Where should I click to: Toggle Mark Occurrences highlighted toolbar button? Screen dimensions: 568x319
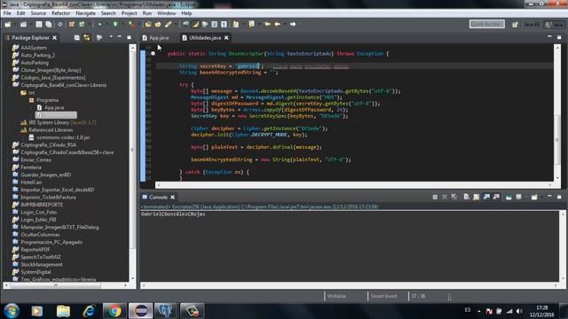[x=195, y=24]
